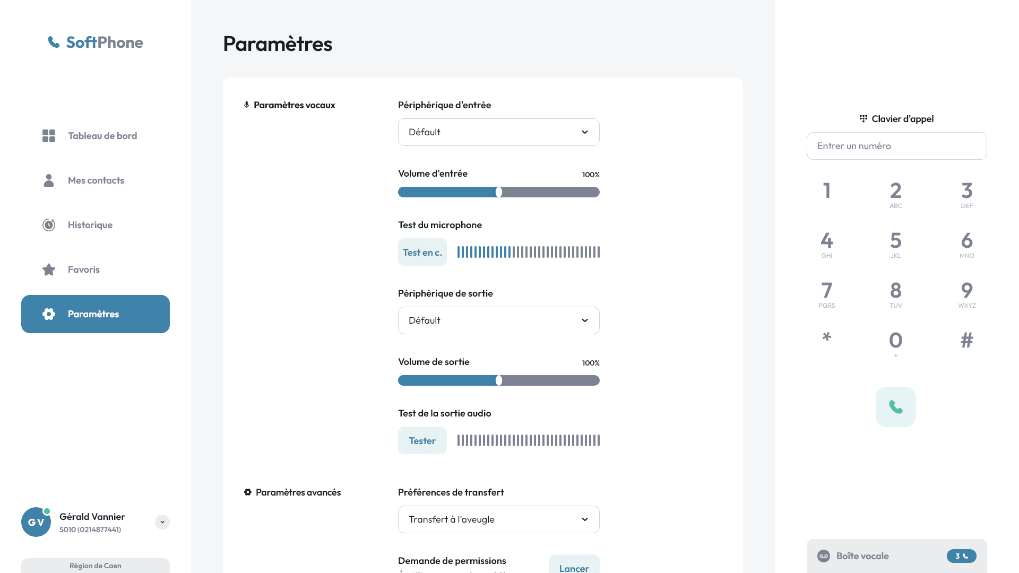1019x573 pixels.
Task: Go to Mes contacts menu item
Action: tap(96, 180)
